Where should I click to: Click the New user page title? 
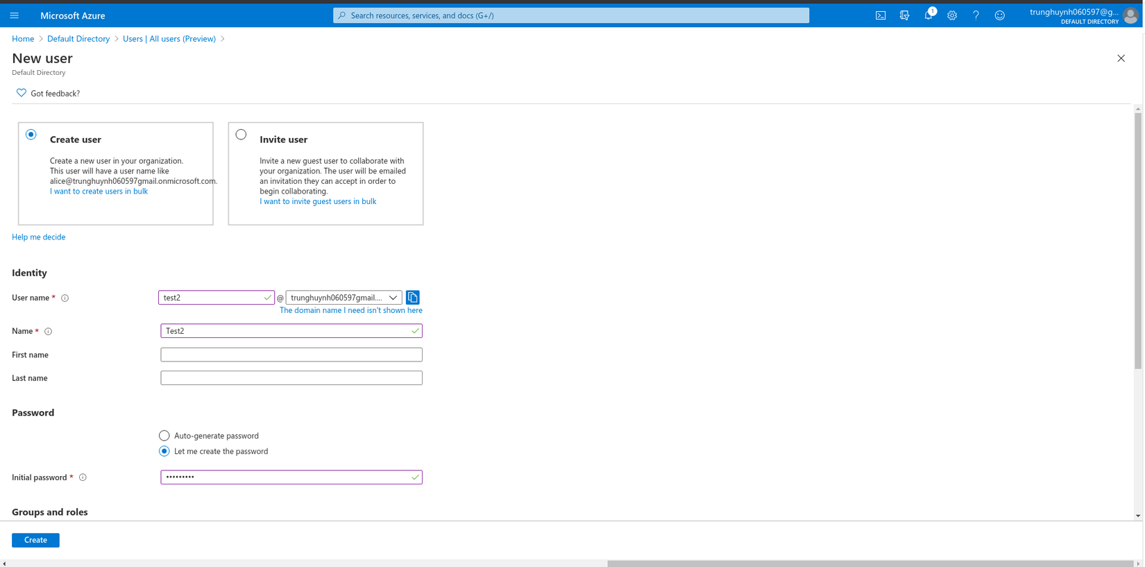[x=42, y=58]
